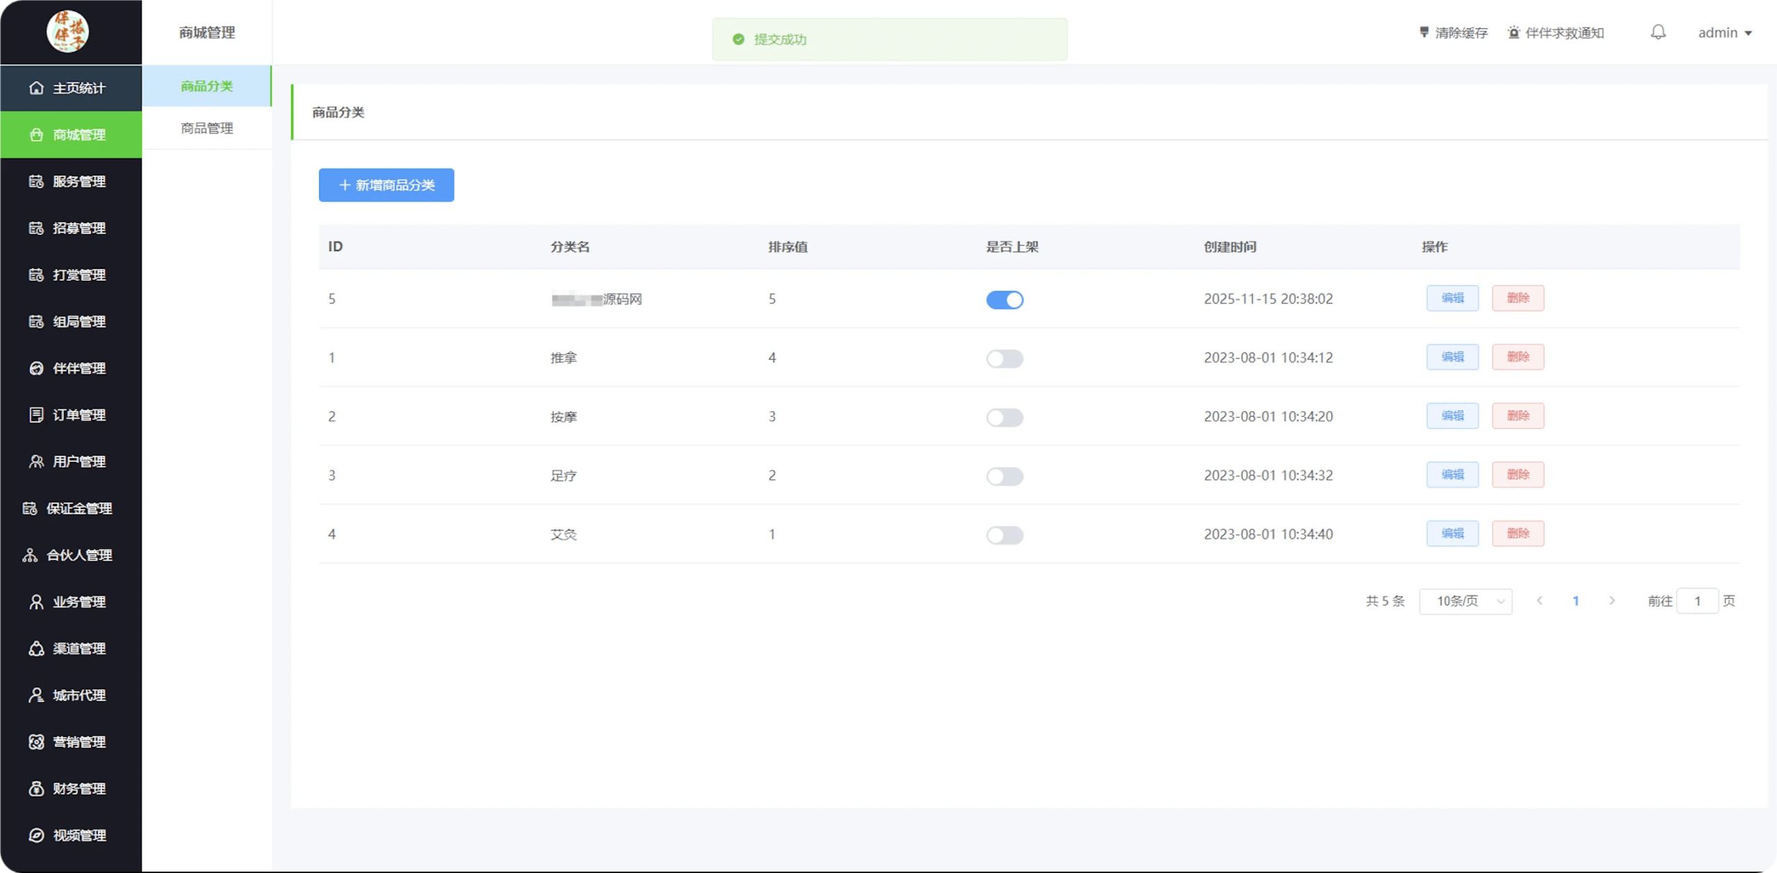Viewport: 1777px width, 873px height.
Task: Select 商品分类 submenu item
Action: pyautogui.click(x=207, y=86)
